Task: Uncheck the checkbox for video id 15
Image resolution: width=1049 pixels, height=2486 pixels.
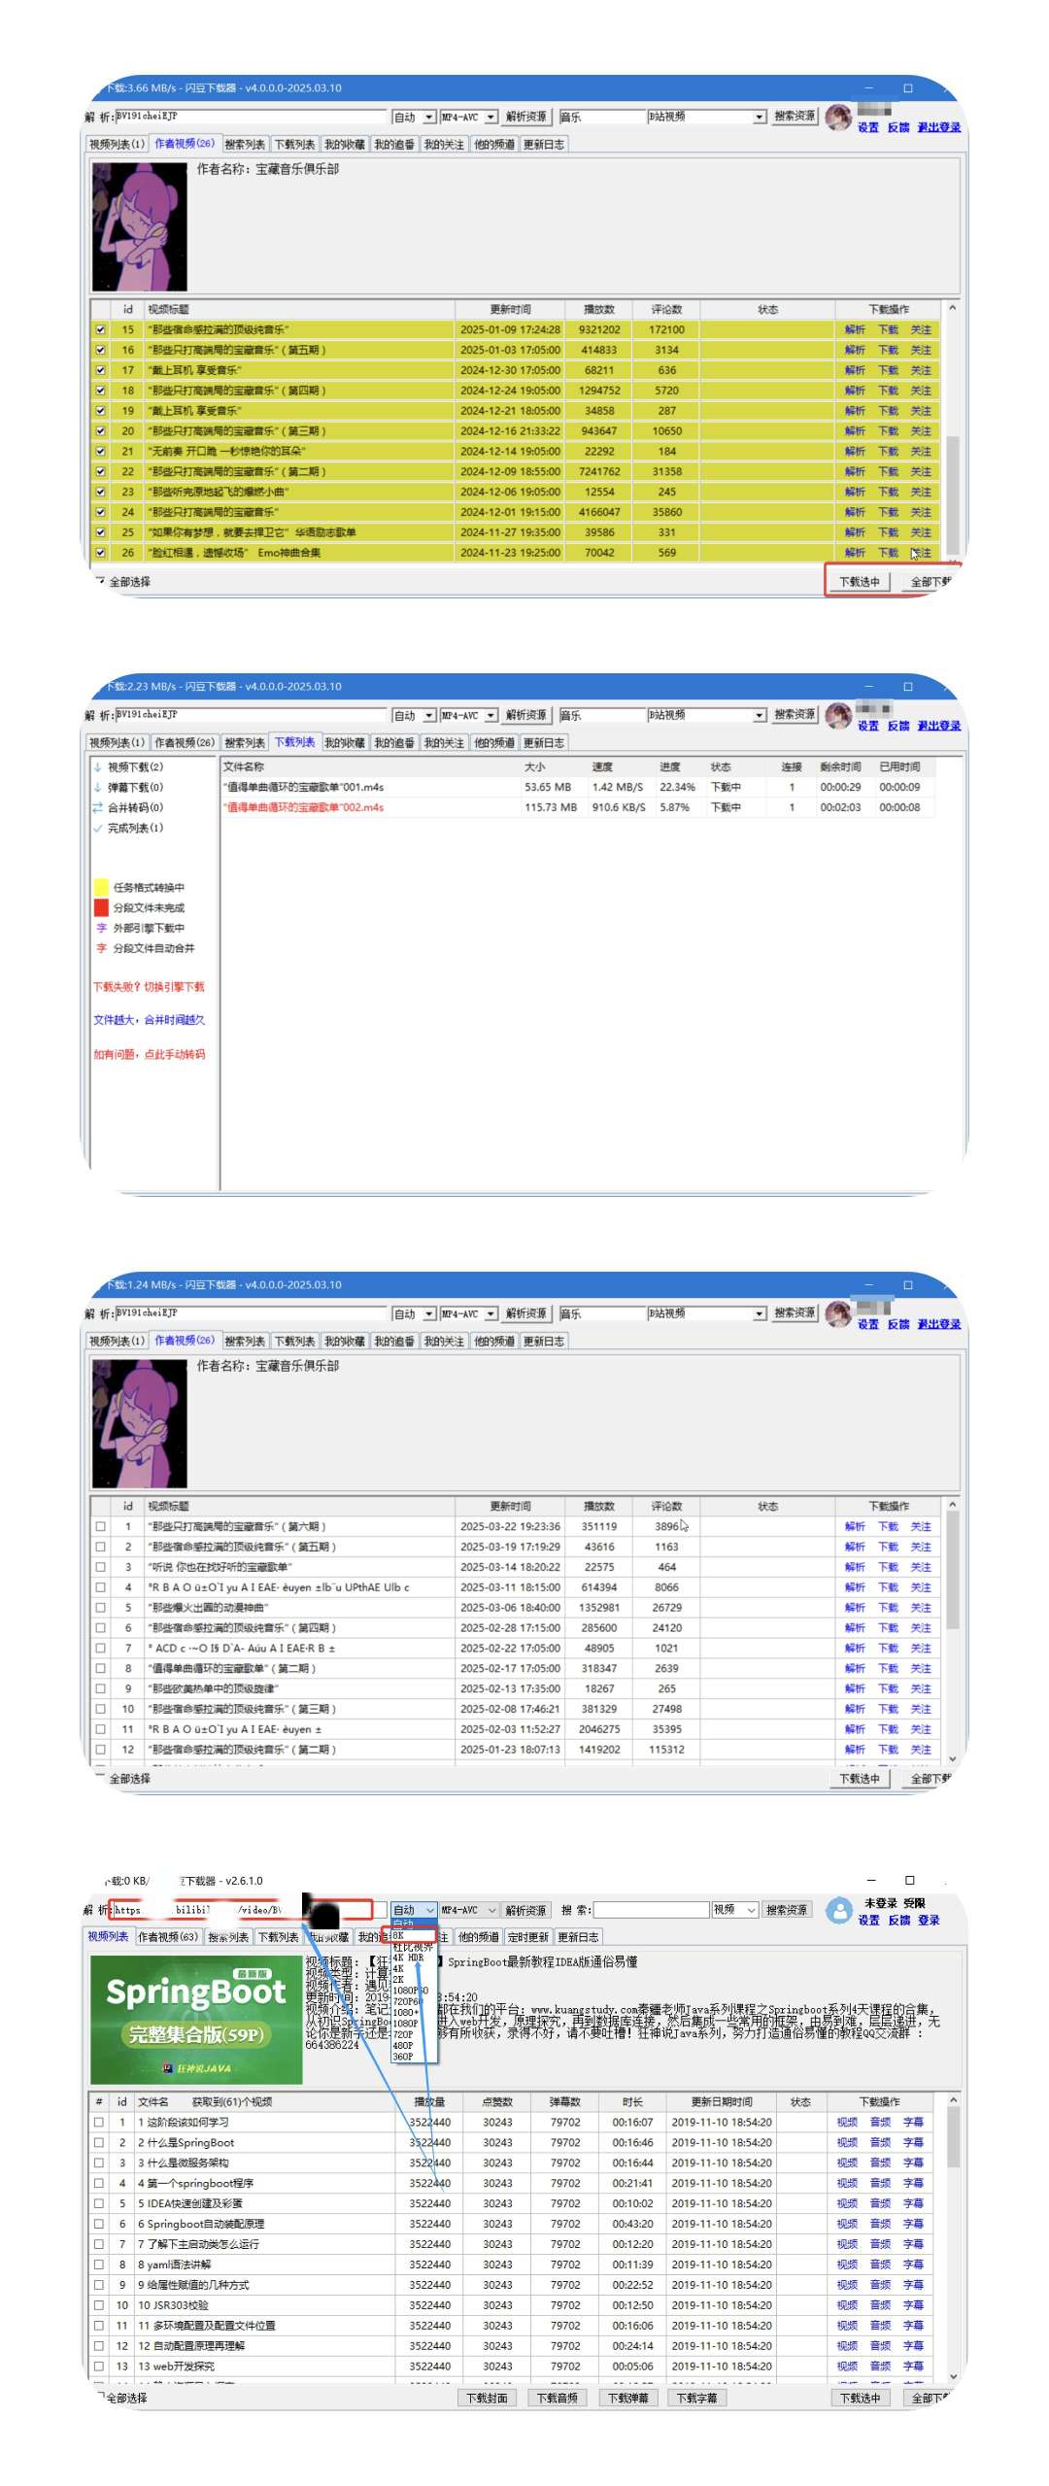Action: (100, 329)
